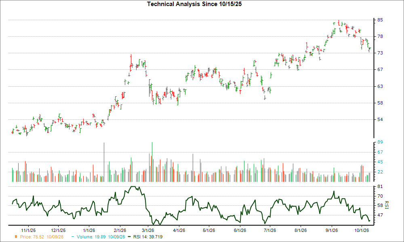Image resolution: width=404 pixels, height=242 pixels.
Task: Click the green RSI legend line marker
Action: pos(130,237)
